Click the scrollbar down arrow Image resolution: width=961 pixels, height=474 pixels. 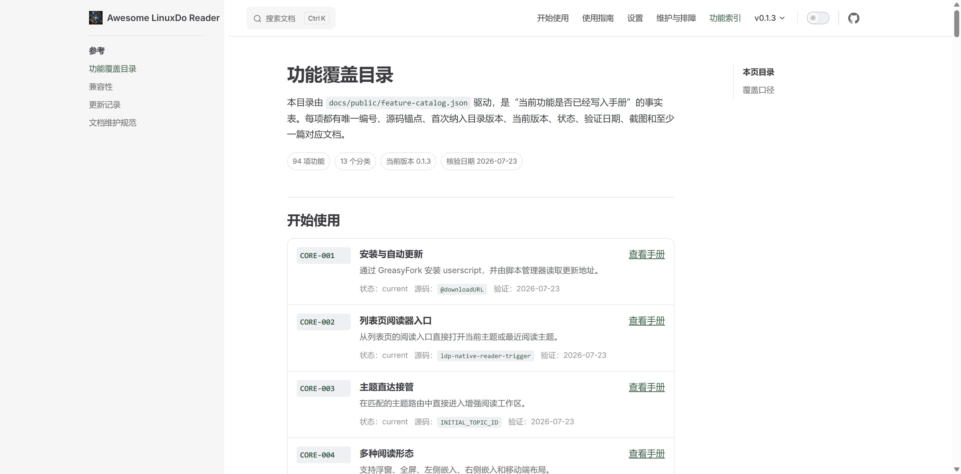pyautogui.click(x=956, y=470)
